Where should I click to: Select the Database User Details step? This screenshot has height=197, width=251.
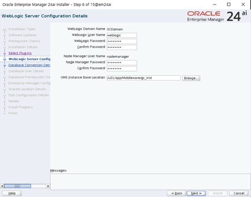26,71
